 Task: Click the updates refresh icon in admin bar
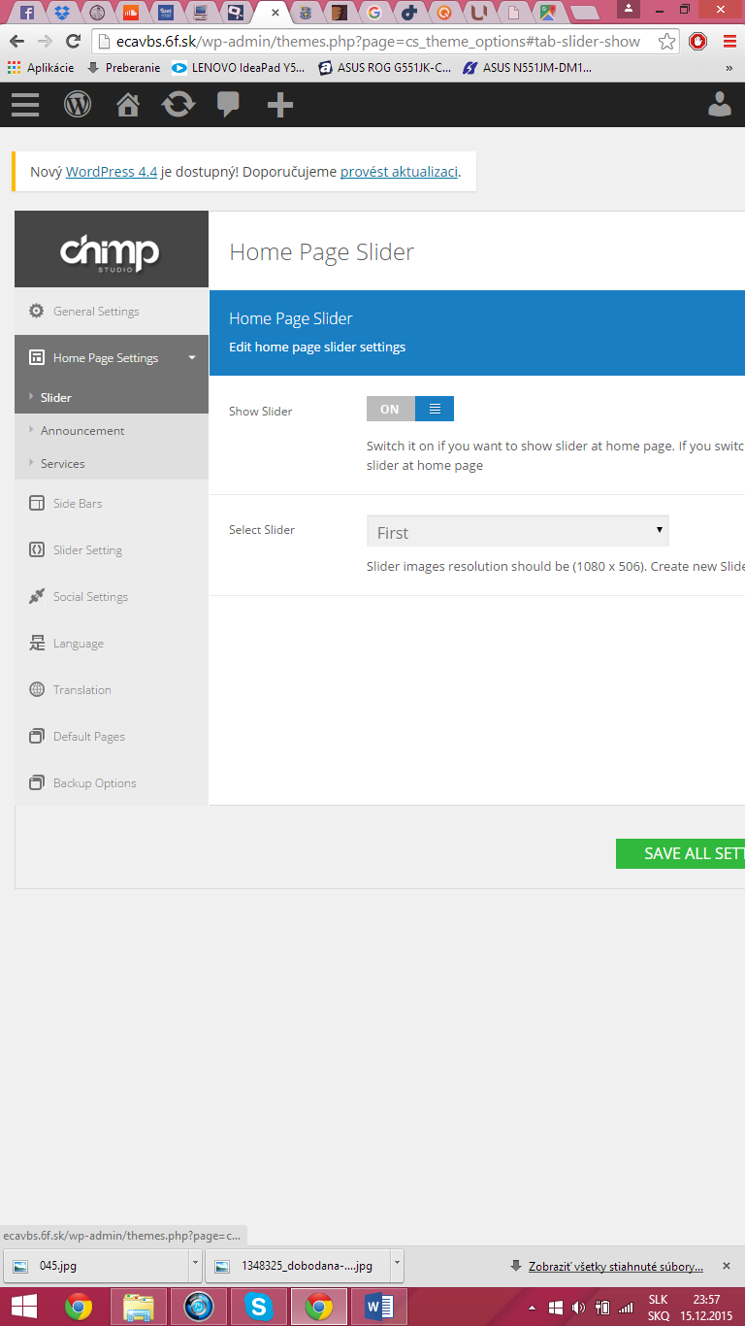(x=178, y=105)
